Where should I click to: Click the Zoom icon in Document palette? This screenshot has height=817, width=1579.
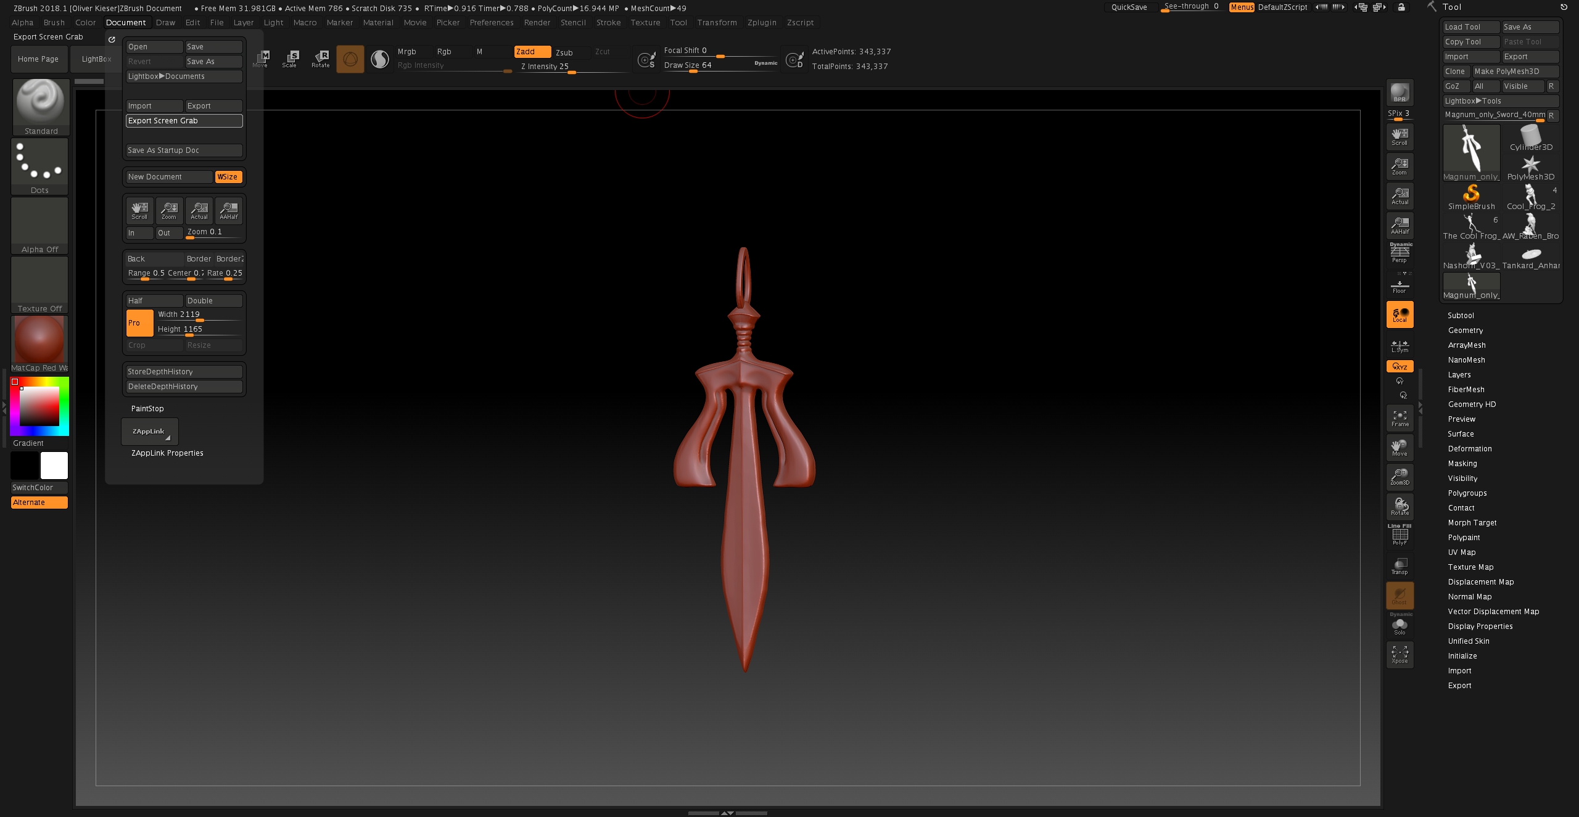click(169, 211)
